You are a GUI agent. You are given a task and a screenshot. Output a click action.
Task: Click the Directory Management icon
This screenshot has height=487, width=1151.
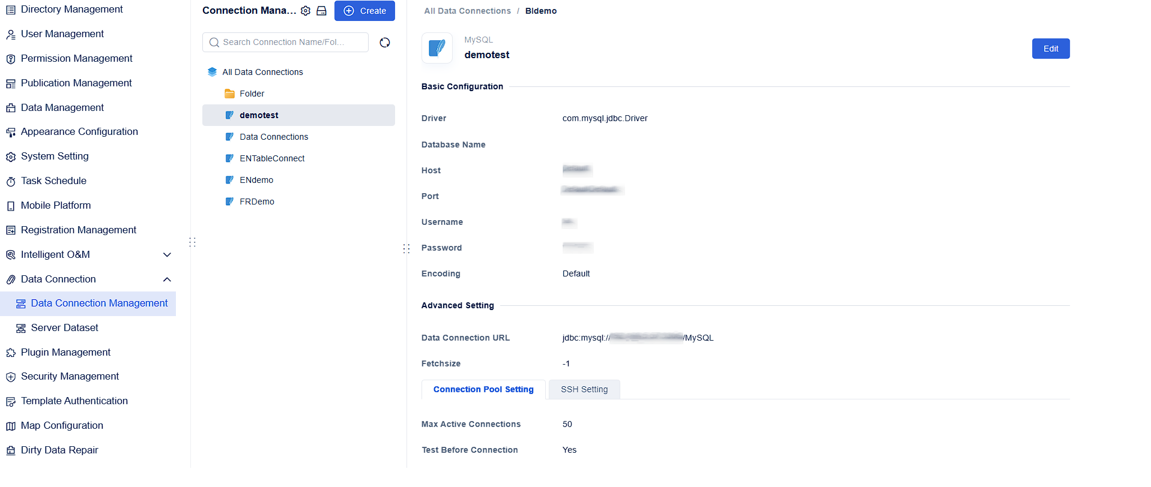[x=11, y=10]
